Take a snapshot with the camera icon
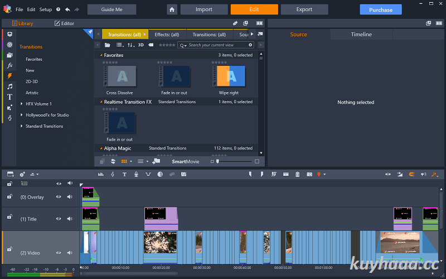The height and width of the screenshot is (279, 446). (309, 174)
